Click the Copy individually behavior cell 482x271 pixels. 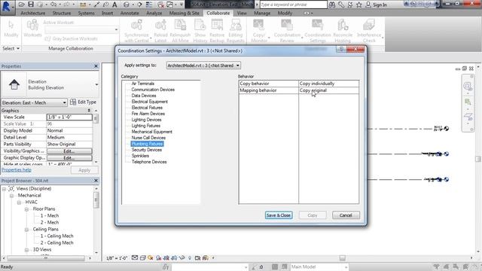tap(328, 84)
